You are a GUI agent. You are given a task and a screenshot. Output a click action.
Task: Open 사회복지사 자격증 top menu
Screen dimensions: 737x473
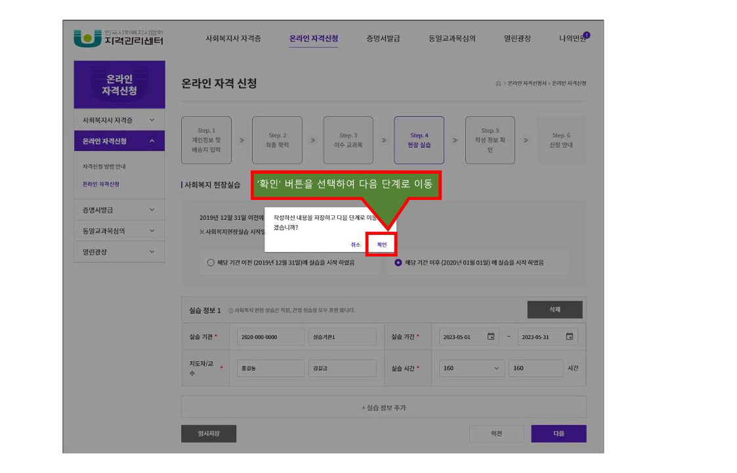pos(233,39)
